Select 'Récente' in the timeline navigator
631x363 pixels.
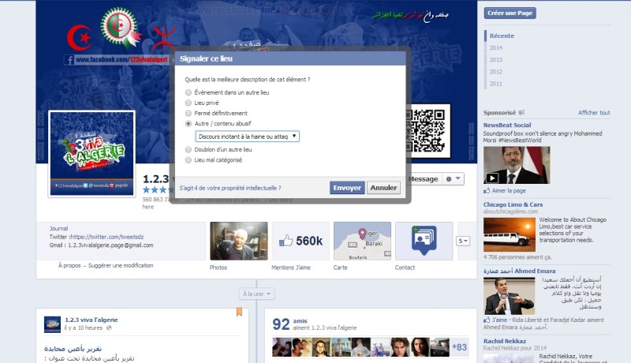[x=502, y=36]
